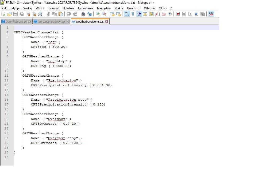
Task: Click the Save file icon
Action: (x=16, y=14)
